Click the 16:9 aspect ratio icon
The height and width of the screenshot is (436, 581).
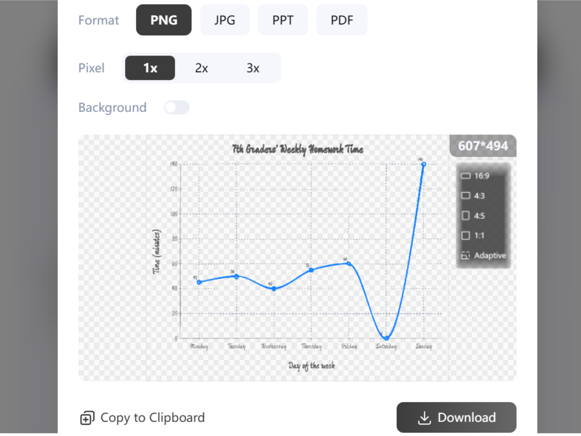tap(465, 176)
